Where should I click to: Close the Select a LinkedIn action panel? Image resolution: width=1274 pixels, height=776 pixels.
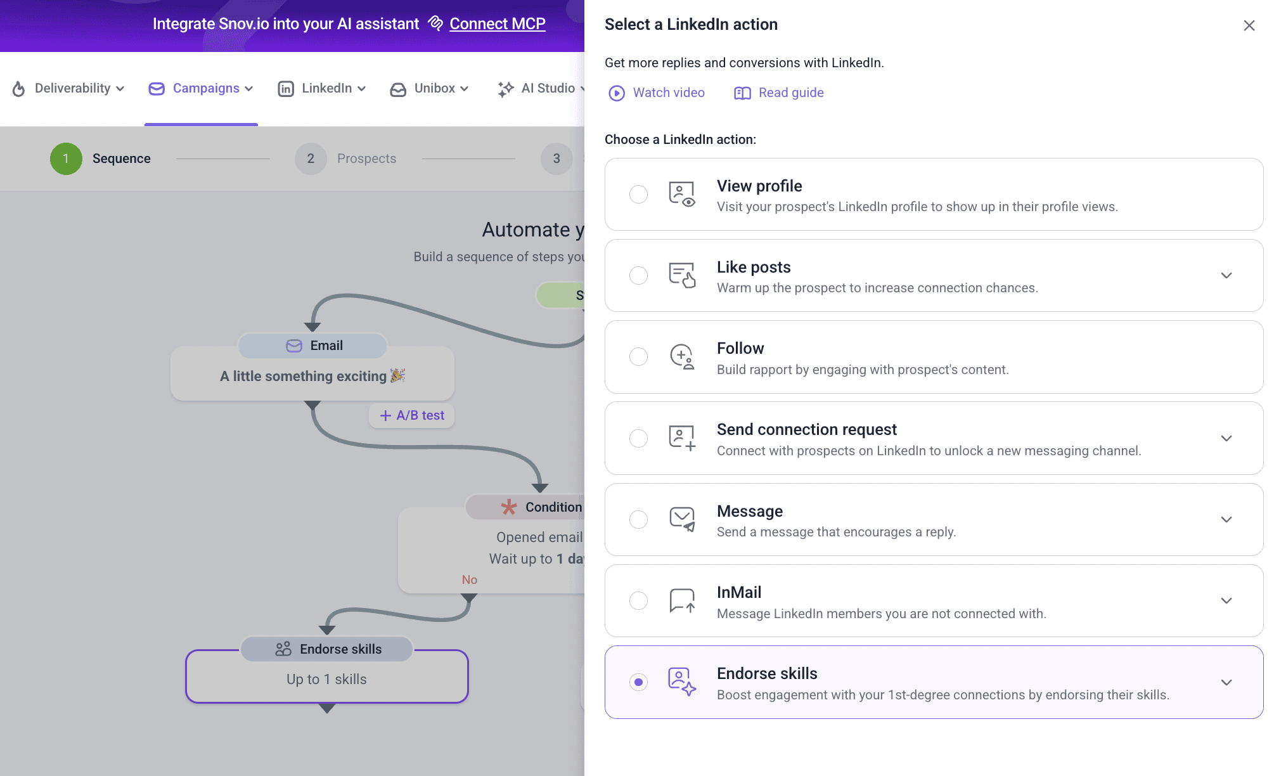(x=1249, y=25)
